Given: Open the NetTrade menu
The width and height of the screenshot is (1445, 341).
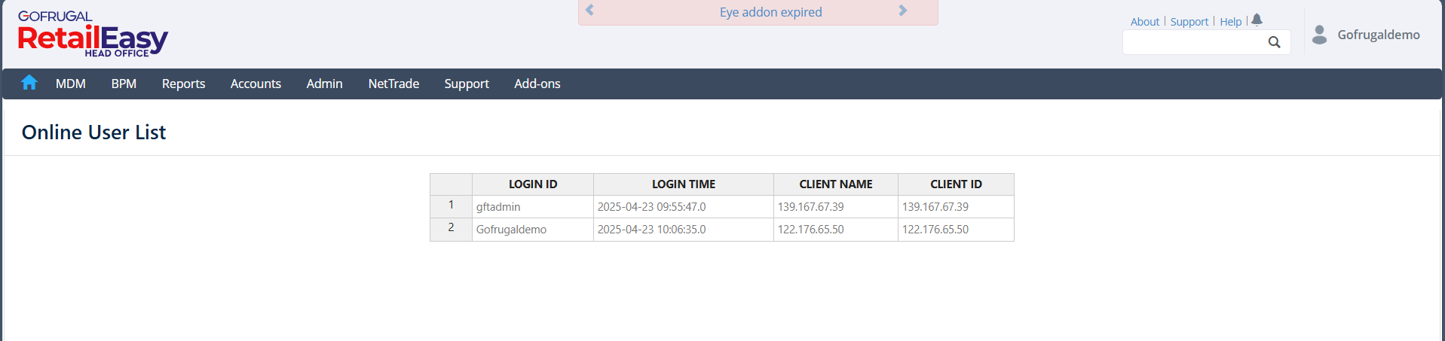Looking at the screenshot, I should pyautogui.click(x=393, y=84).
